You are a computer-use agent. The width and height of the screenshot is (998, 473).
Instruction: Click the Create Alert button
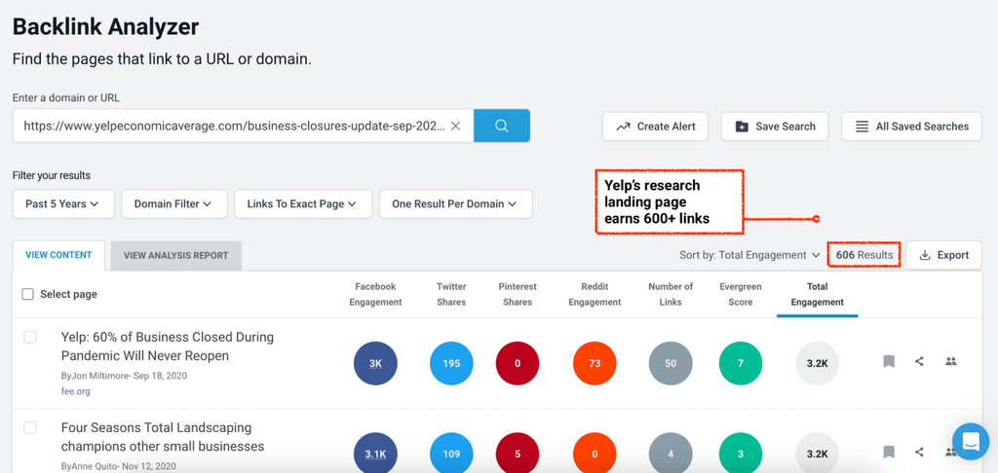[x=656, y=127]
